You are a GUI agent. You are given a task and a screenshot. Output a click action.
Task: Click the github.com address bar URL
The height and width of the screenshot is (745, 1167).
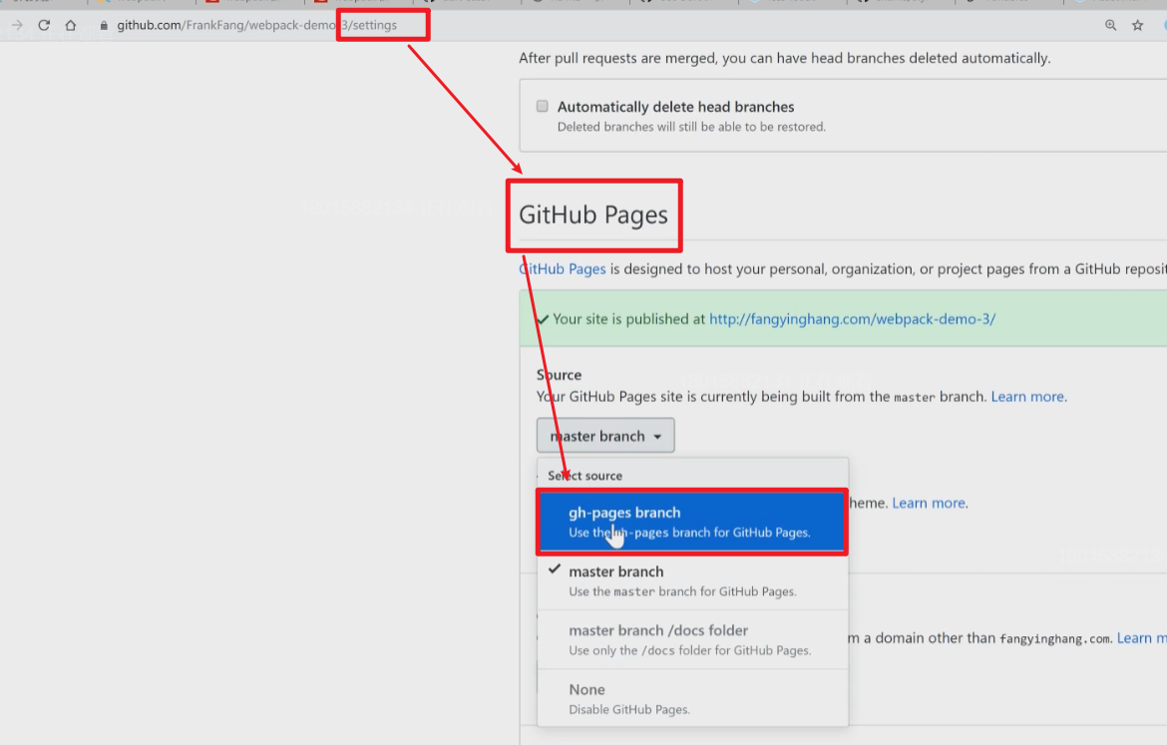point(256,25)
